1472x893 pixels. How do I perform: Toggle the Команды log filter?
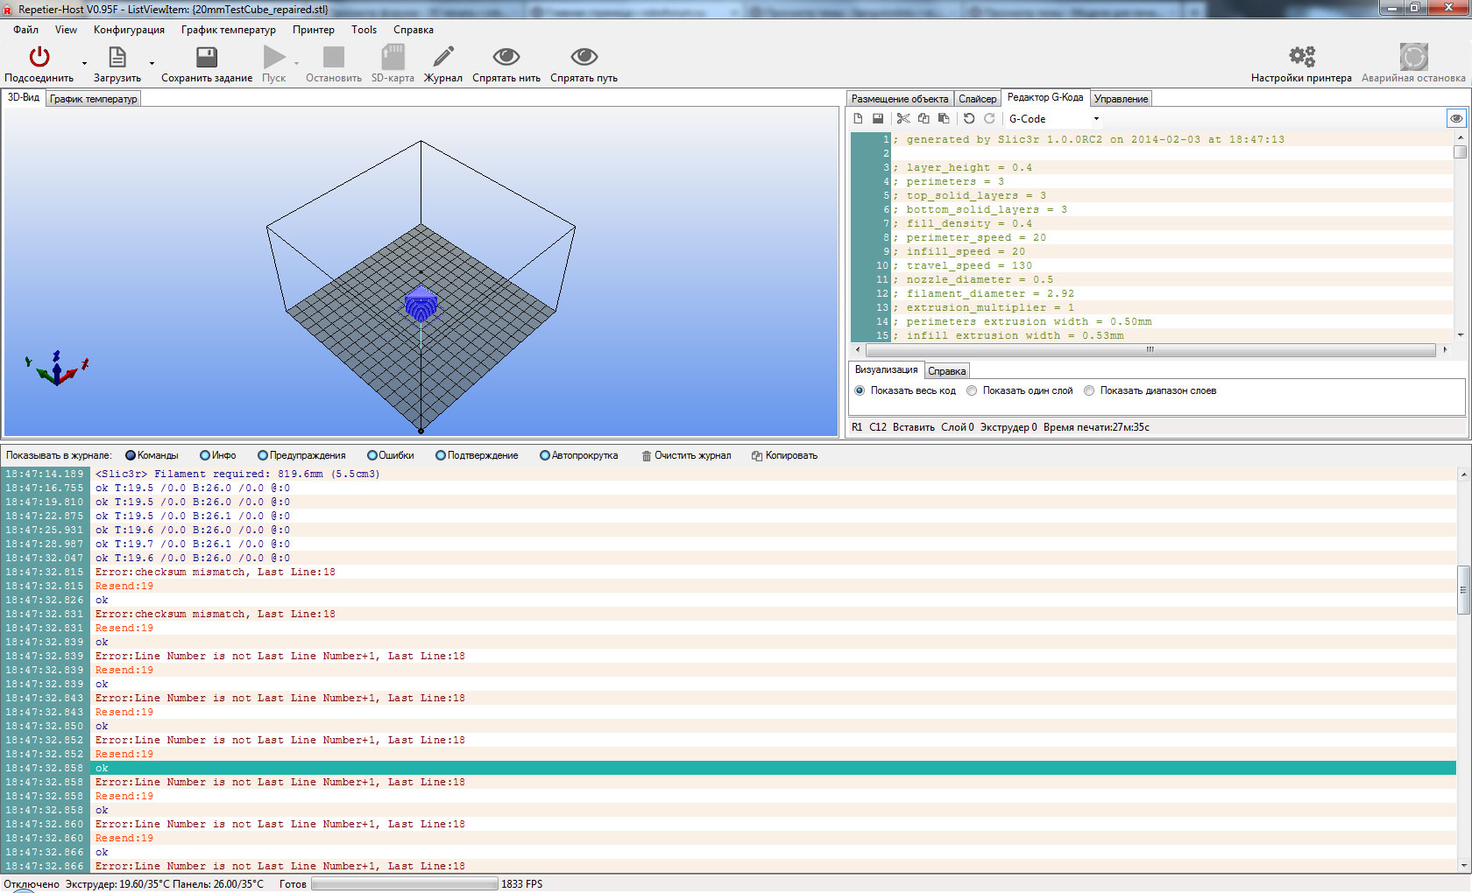pyautogui.click(x=131, y=455)
